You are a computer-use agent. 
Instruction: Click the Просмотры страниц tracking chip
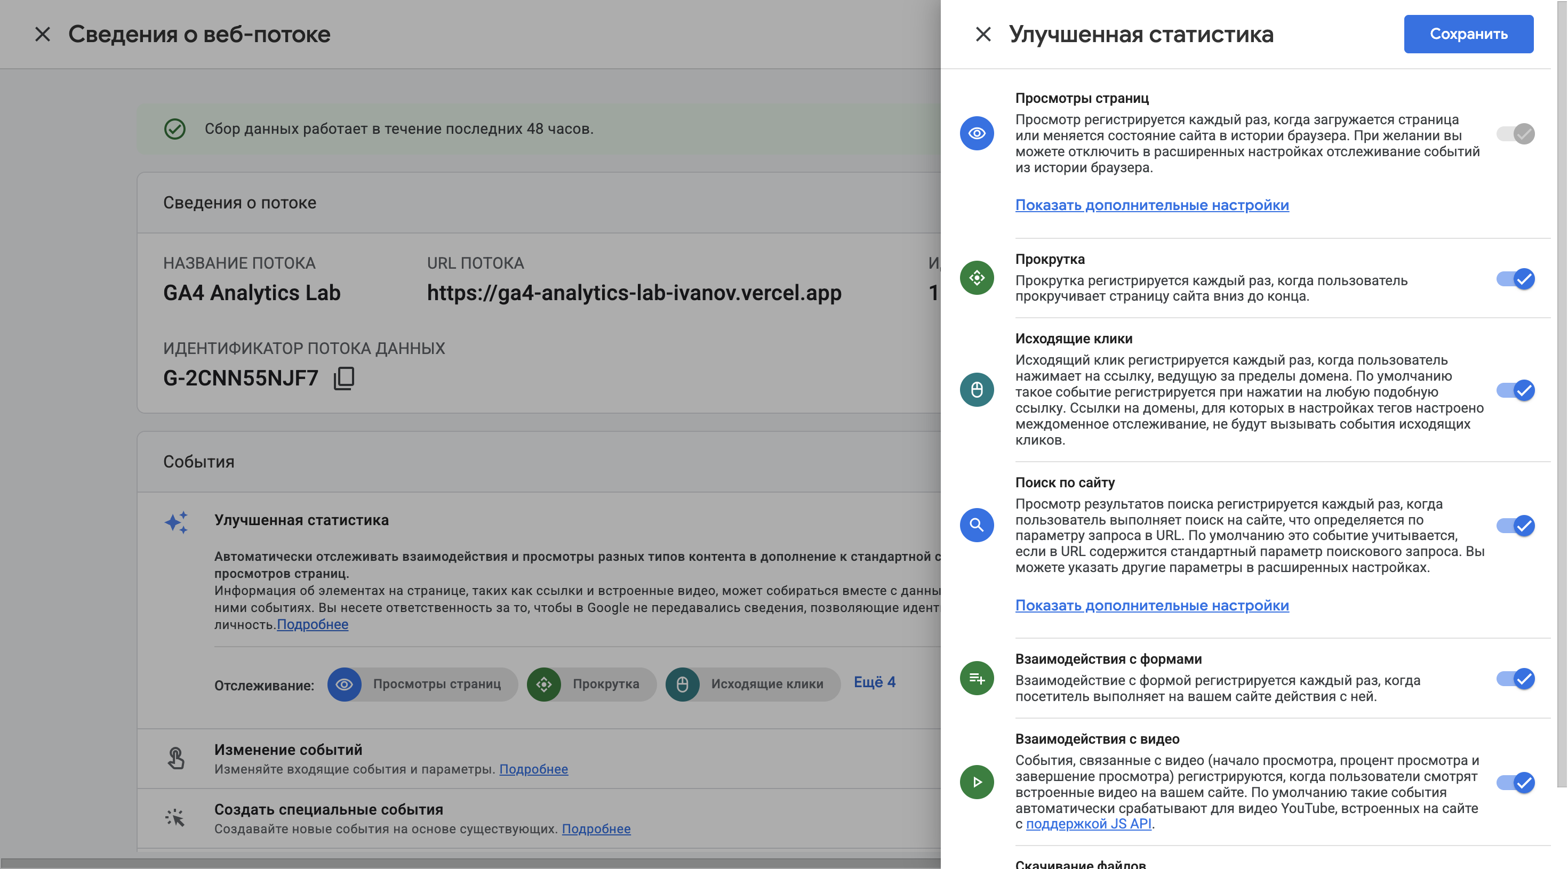pos(422,684)
